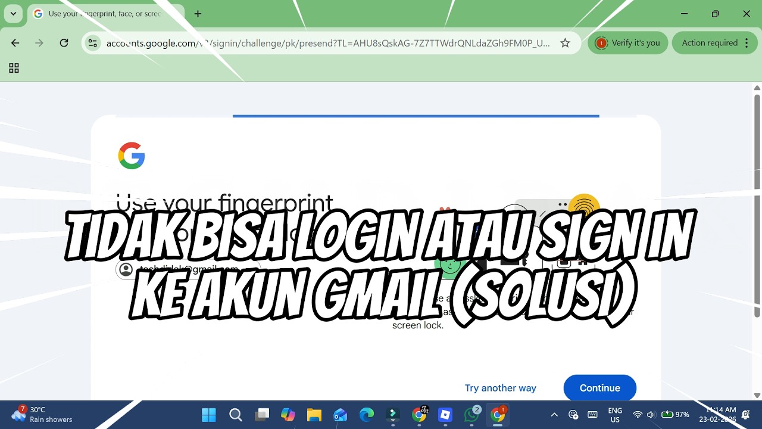Image resolution: width=762 pixels, height=429 pixels.
Task: Expand the system tray hidden icons chevron
Action: click(x=554, y=415)
